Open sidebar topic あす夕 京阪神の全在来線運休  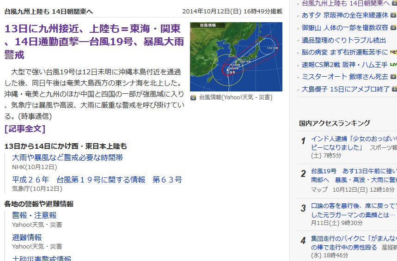click(x=345, y=15)
